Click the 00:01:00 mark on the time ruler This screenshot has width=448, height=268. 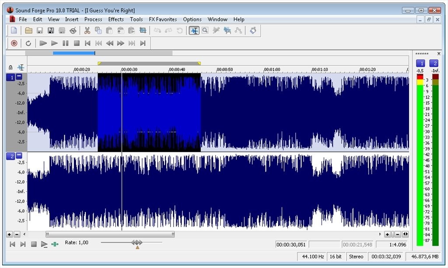272,69
